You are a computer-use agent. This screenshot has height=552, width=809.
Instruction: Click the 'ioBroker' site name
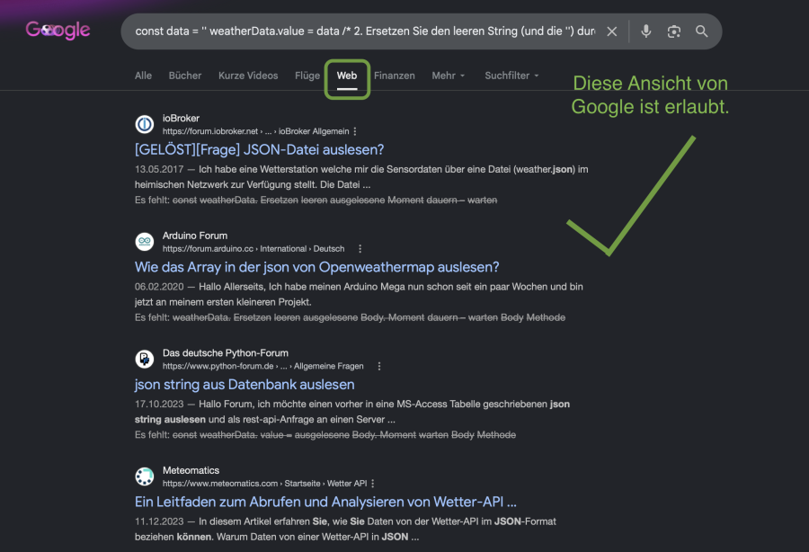181,118
